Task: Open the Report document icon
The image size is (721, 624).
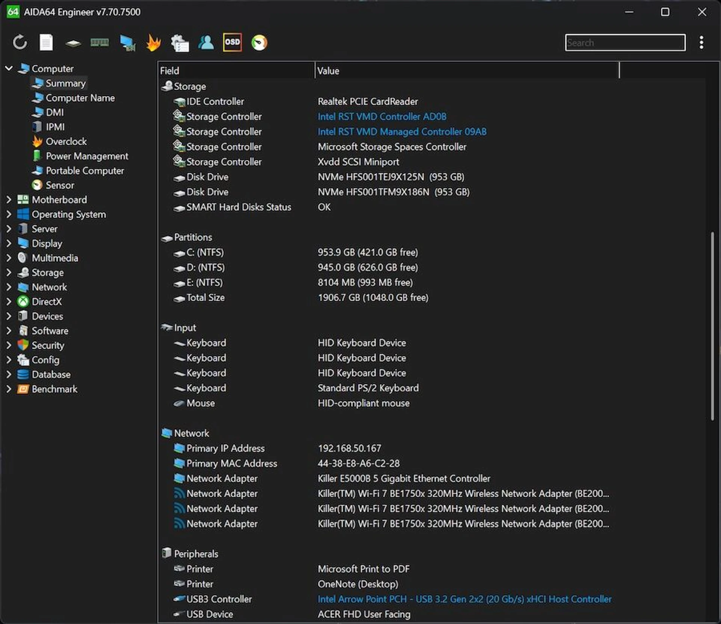Action: 46,42
